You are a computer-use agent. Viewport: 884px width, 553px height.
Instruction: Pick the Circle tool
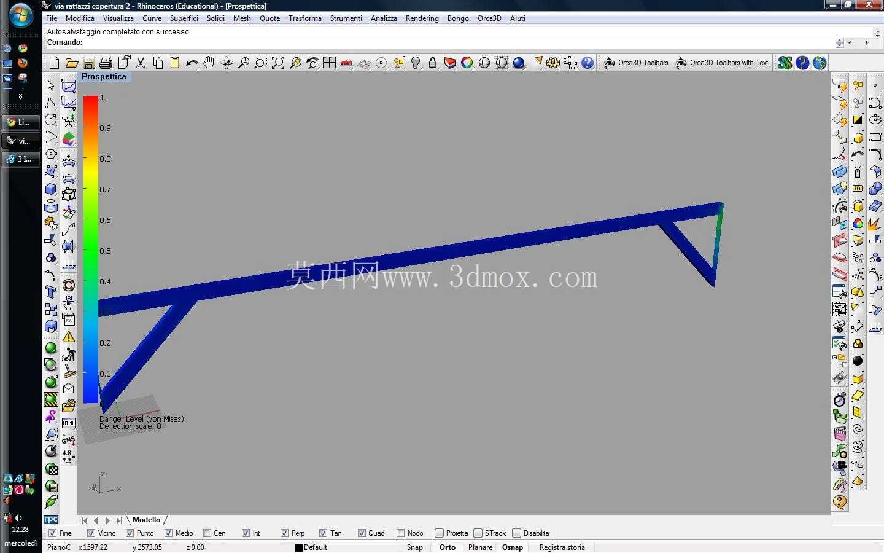click(51, 120)
